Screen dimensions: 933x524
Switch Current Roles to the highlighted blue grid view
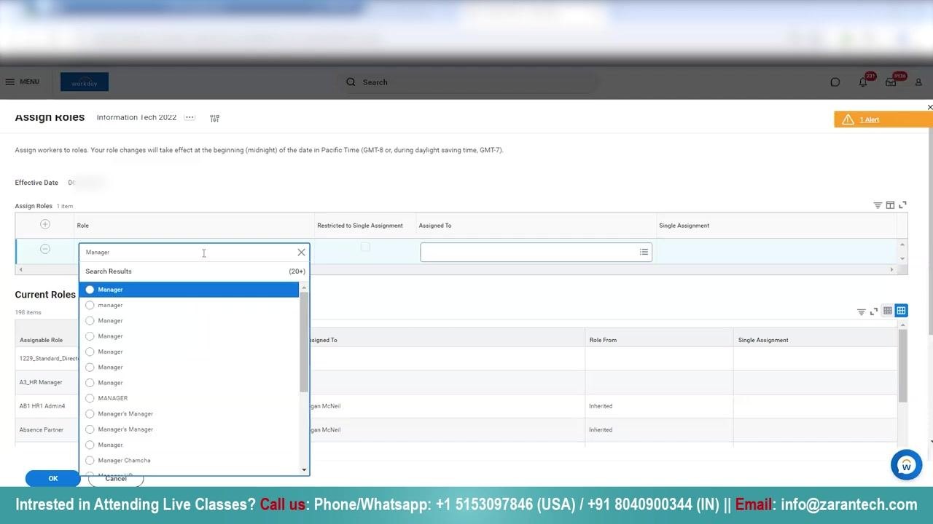click(901, 311)
